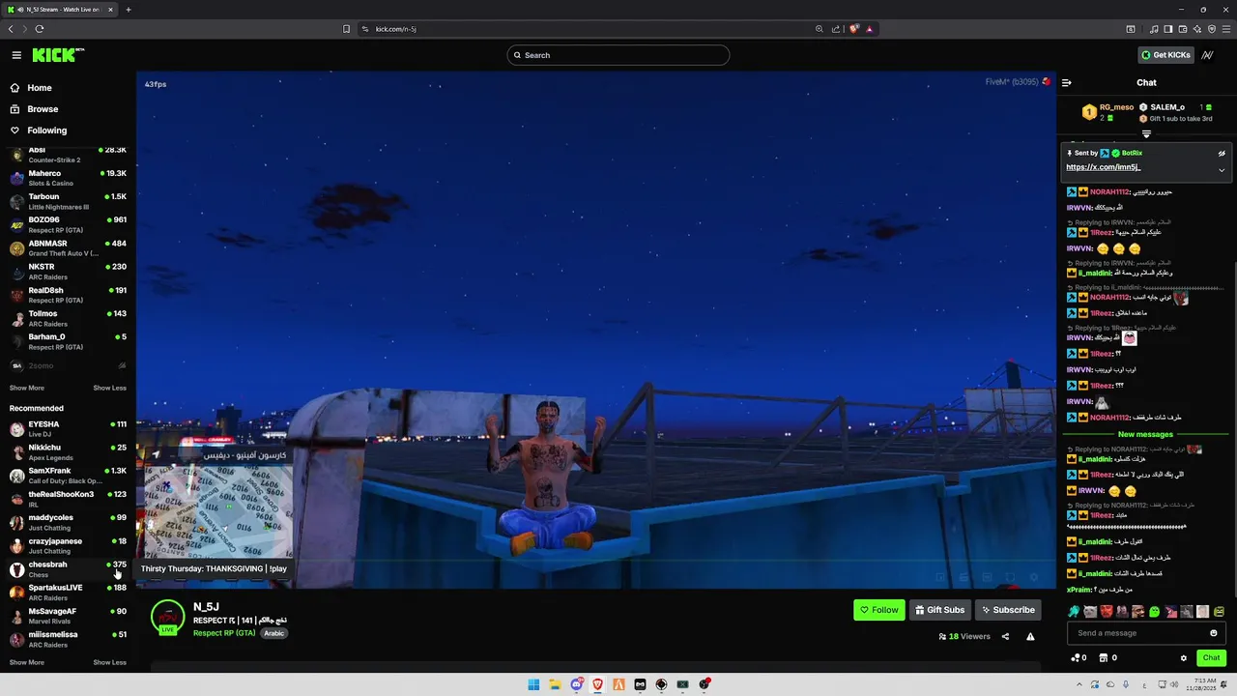Open the chat shop icon
Image resolution: width=1237 pixels, height=696 pixels.
1103,658
